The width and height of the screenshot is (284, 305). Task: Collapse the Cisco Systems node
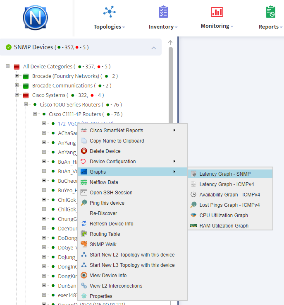(x=17, y=95)
